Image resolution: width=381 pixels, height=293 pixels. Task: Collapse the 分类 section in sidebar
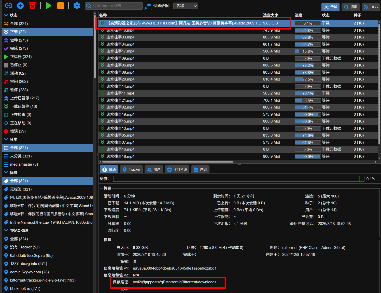(x=6, y=140)
